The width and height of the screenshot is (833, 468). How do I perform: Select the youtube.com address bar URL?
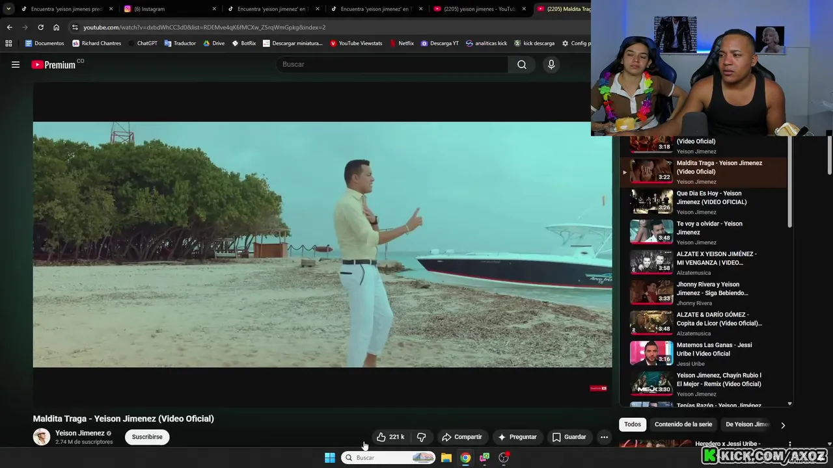pos(204,27)
